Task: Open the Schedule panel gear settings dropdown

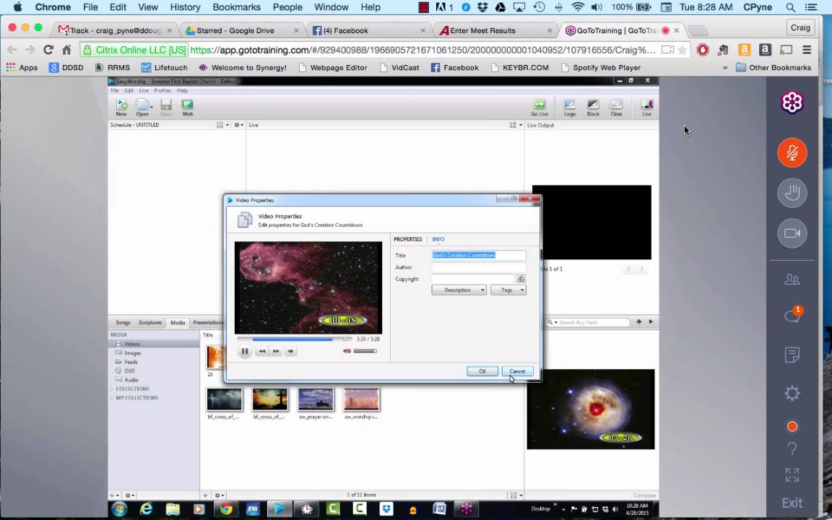Action: pyautogui.click(x=239, y=125)
